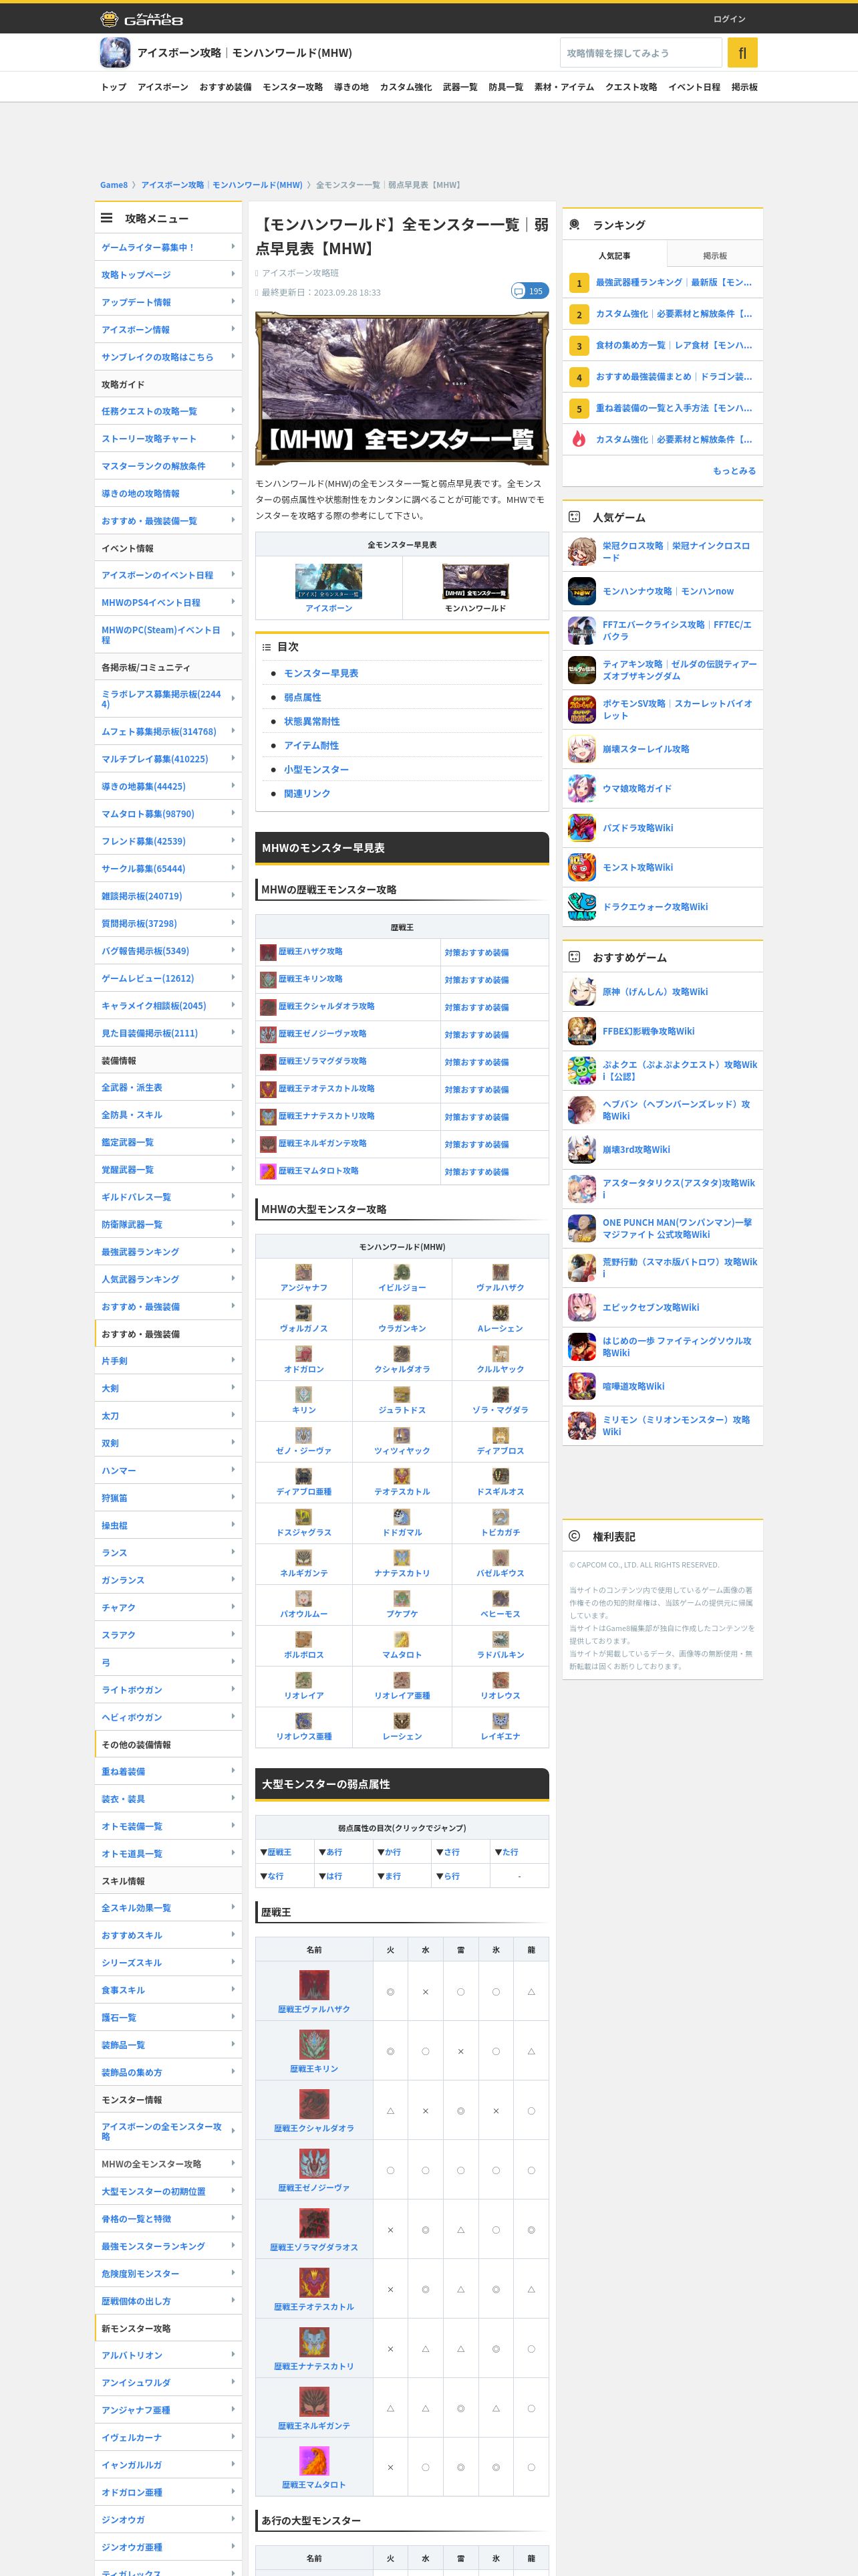Open the FF7エバークライシス攻略 icon
The image size is (858, 2576).
point(582,630)
